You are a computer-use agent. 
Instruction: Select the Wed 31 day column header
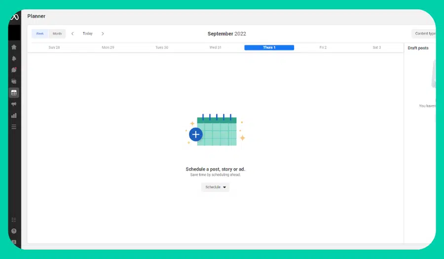tap(215, 47)
